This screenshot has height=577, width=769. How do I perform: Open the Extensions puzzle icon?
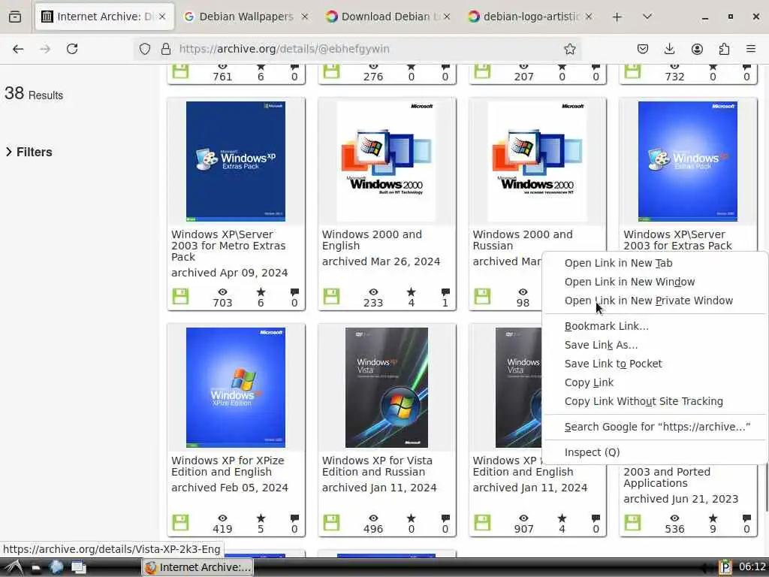[724, 49]
